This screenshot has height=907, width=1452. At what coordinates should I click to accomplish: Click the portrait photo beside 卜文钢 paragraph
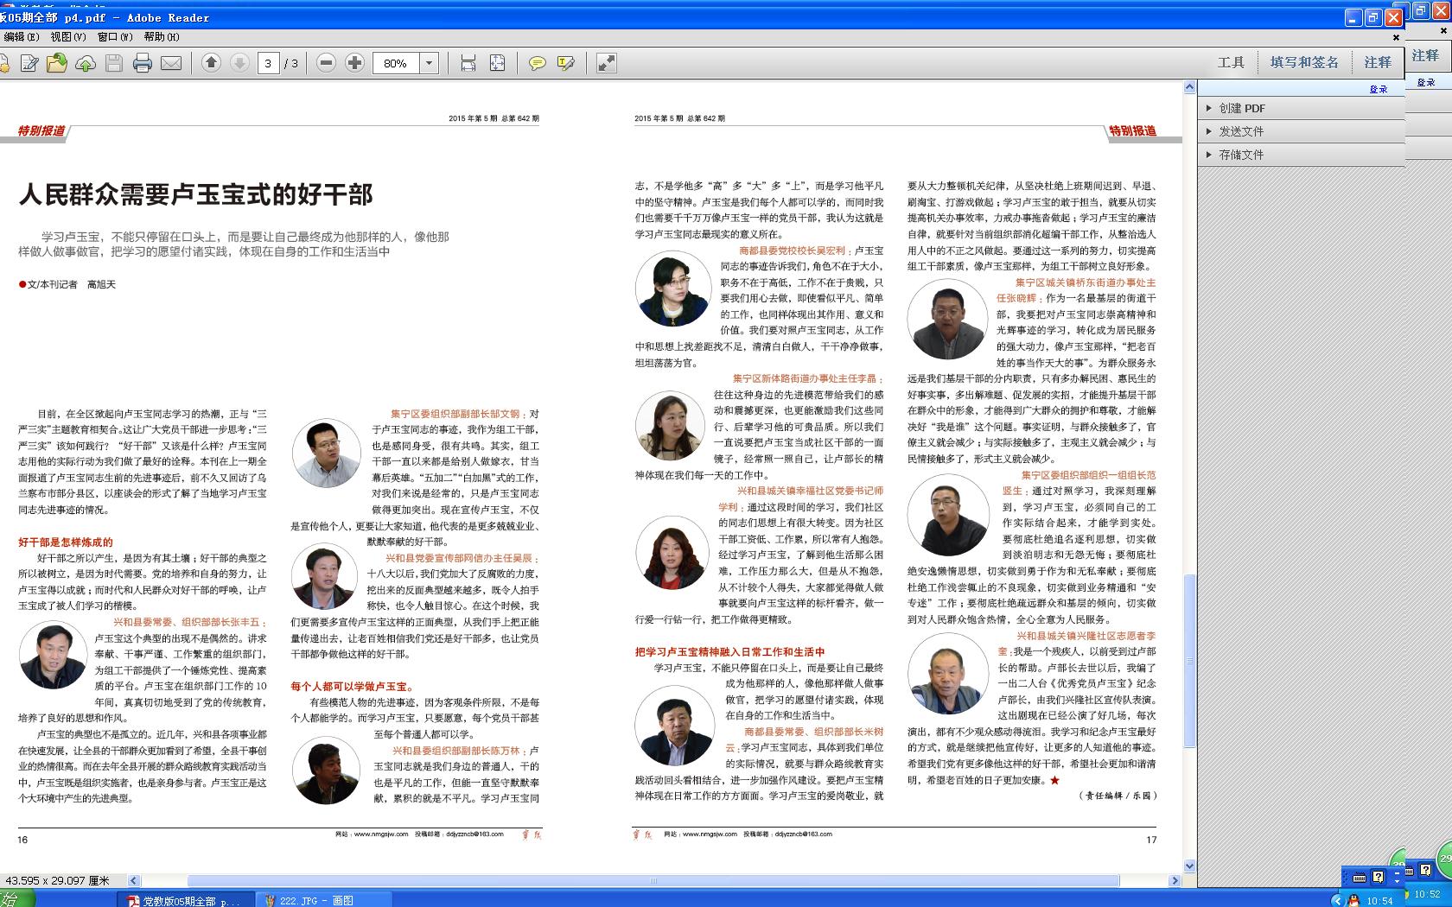(326, 453)
